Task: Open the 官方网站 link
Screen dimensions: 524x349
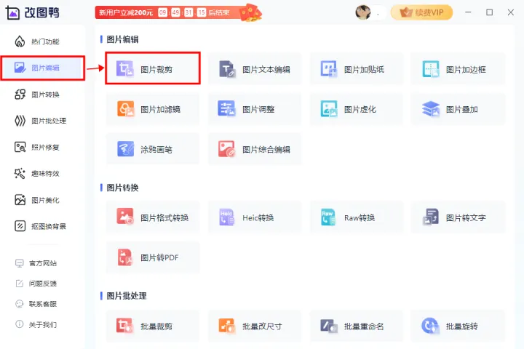Action: [x=36, y=263]
